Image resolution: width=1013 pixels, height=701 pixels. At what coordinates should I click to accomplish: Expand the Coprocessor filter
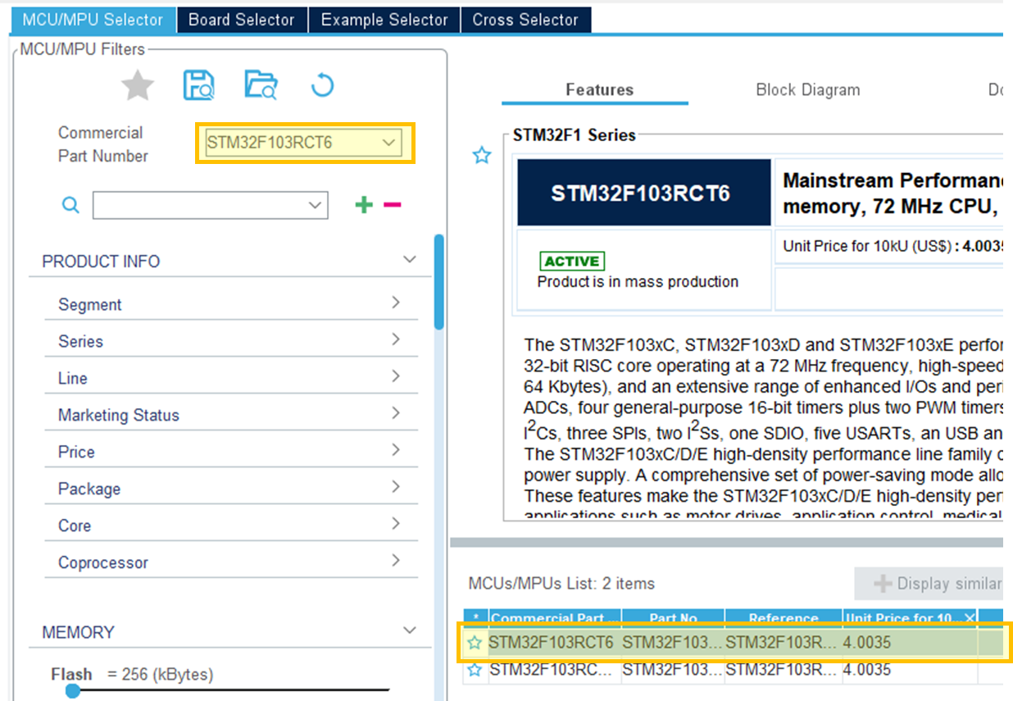pyautogui.click(x=396, y=561)
